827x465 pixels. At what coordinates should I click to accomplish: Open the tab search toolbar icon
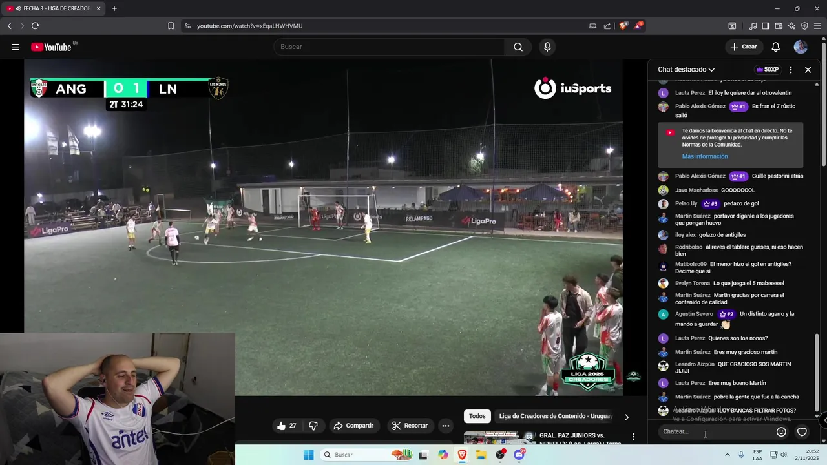732,26
